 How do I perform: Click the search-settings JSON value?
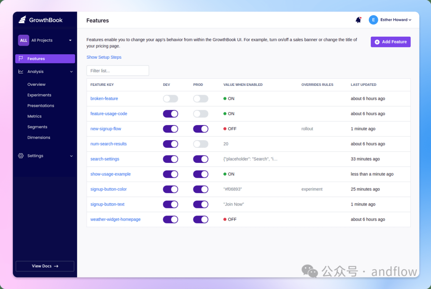(x=250, y=159)
